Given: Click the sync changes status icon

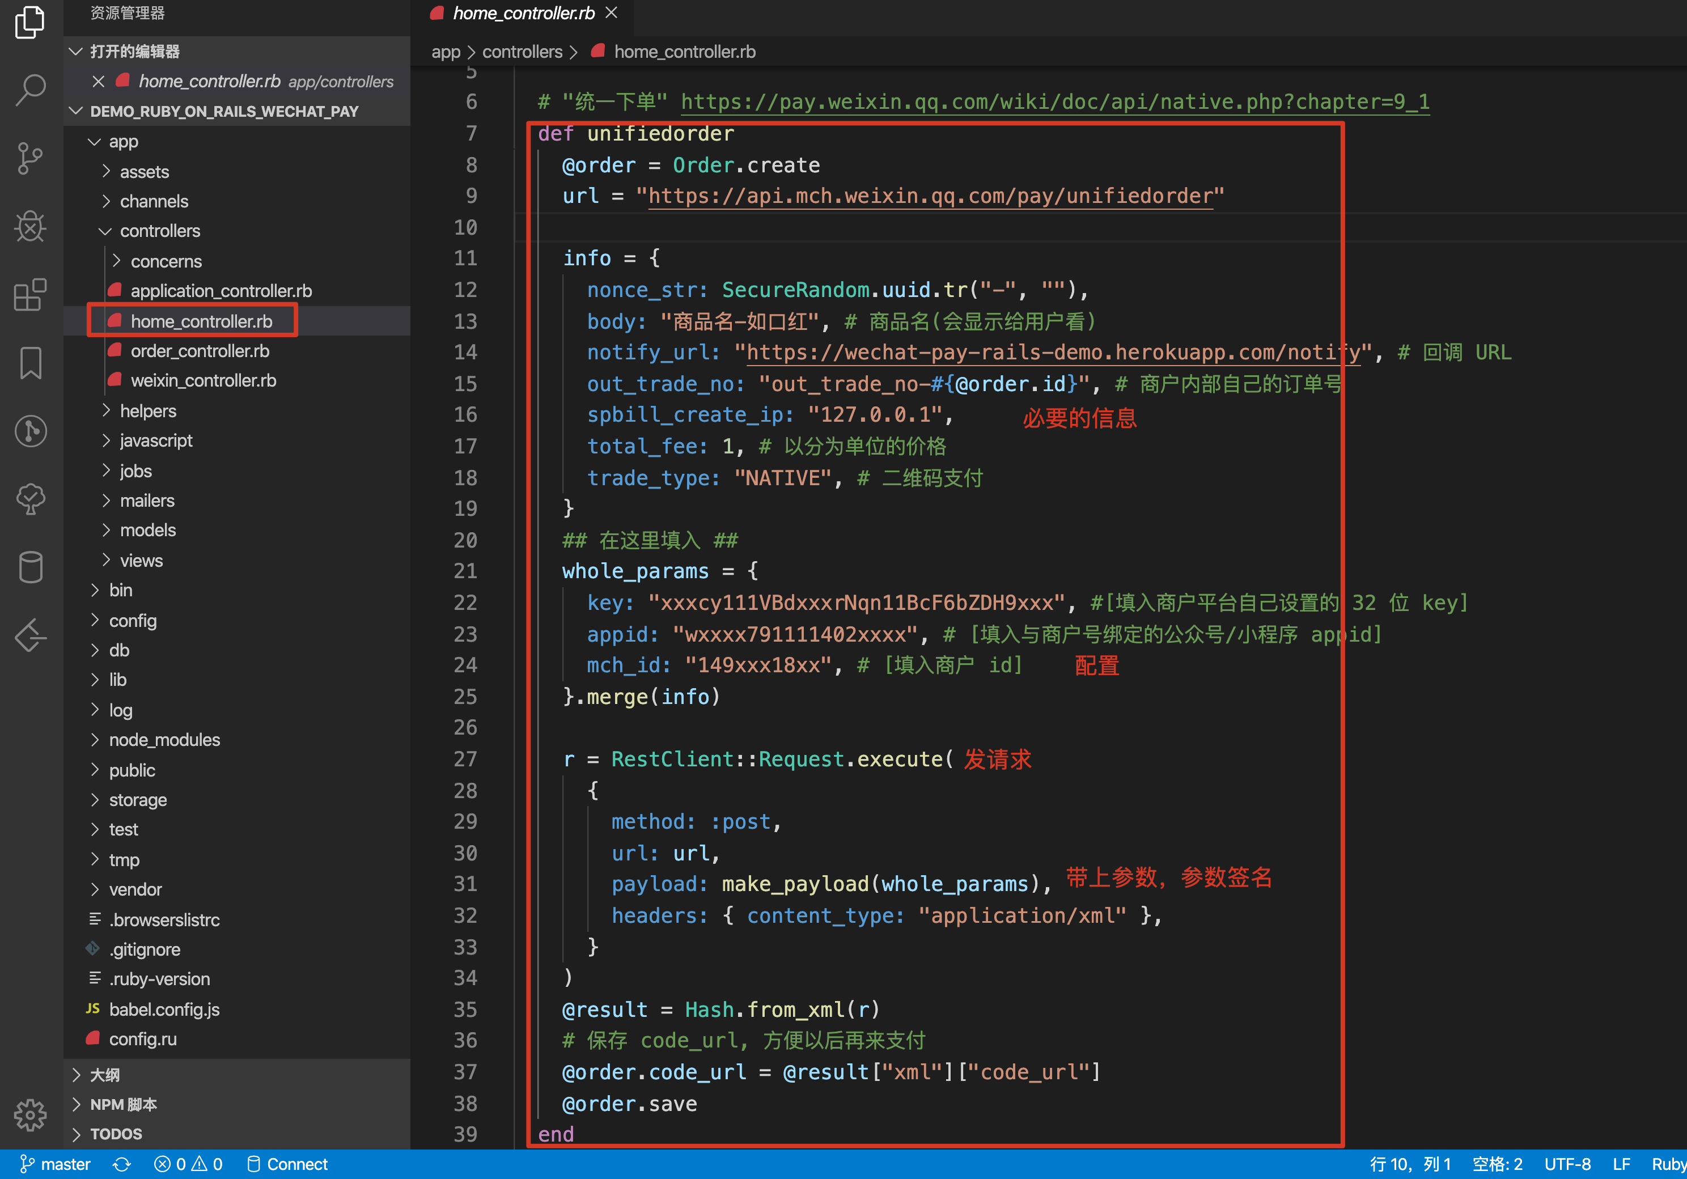Looking at the screenshot, I should pos(122,1164).
